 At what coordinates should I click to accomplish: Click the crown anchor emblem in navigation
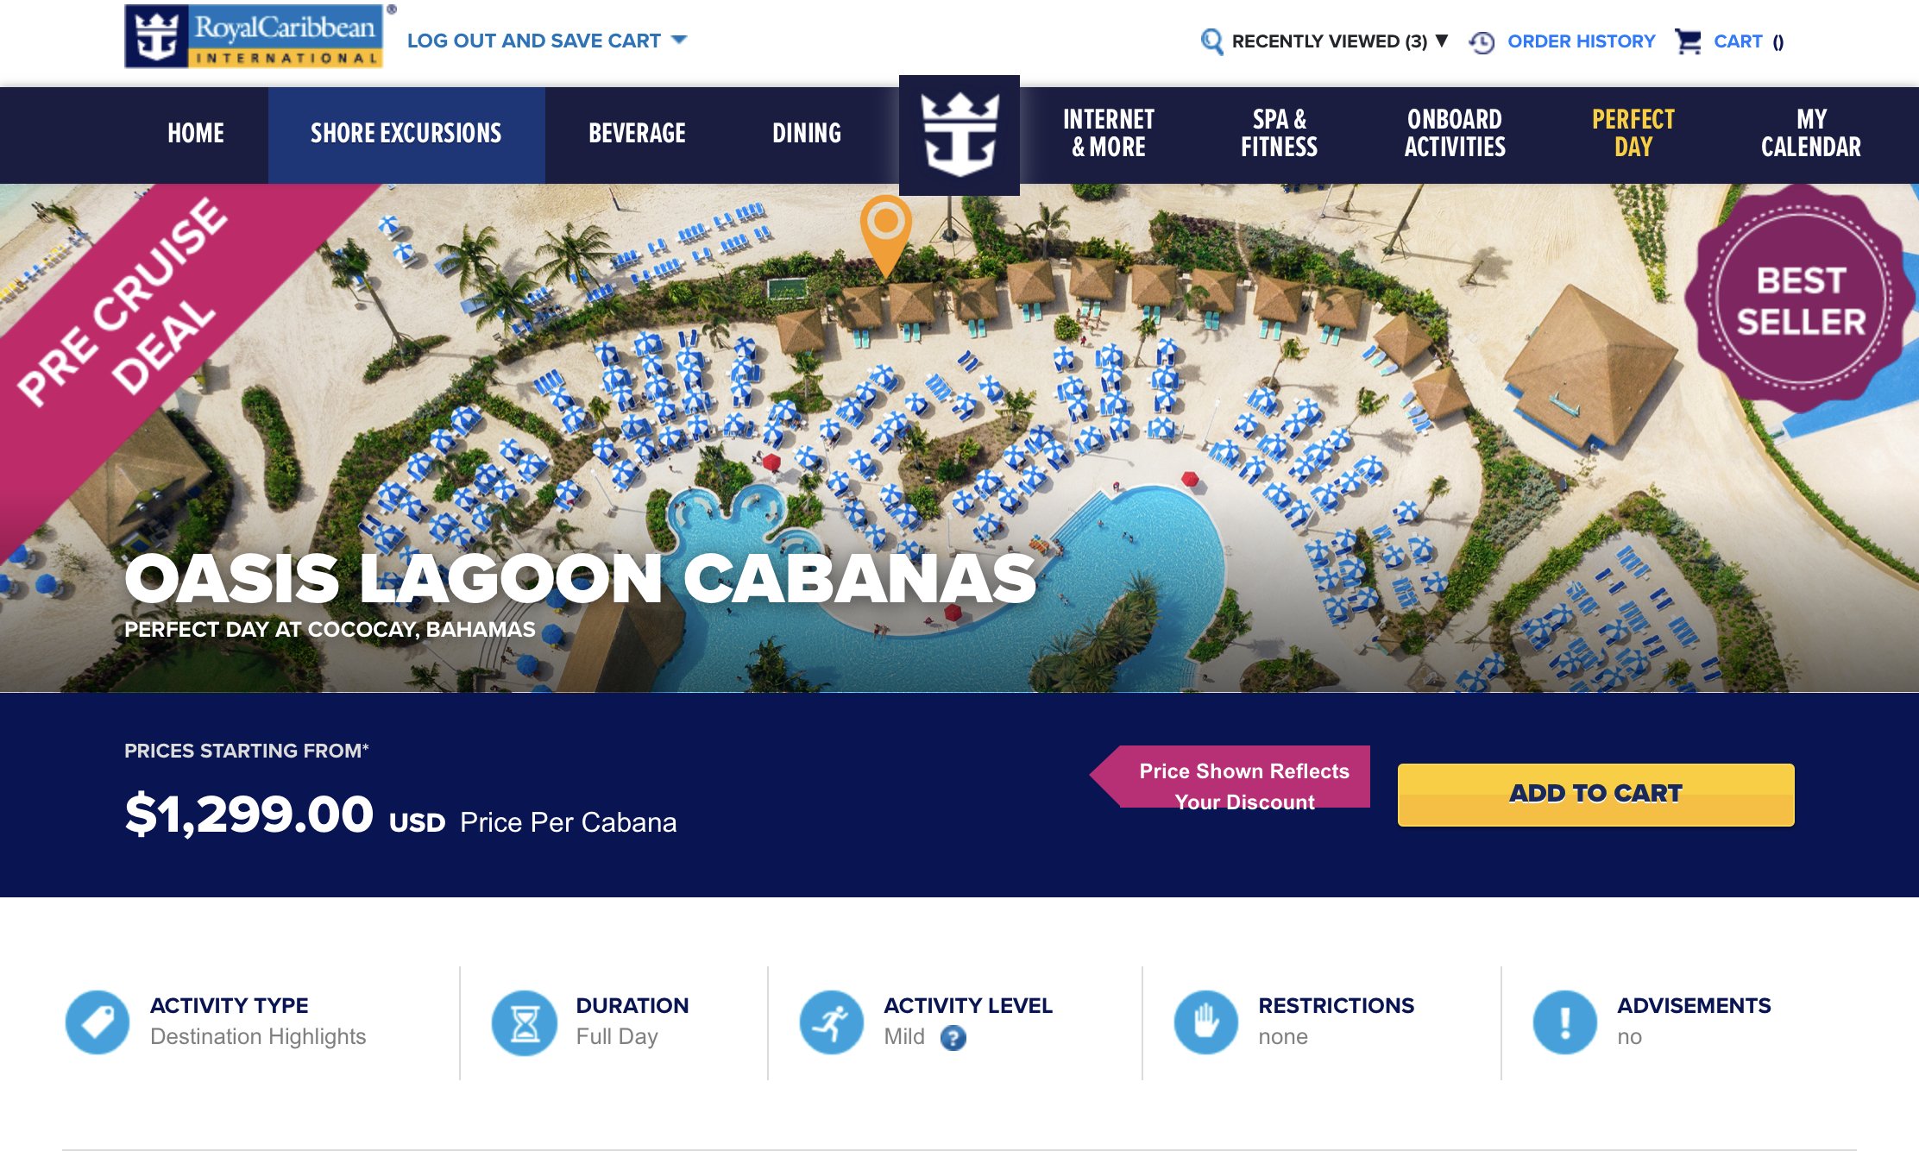[x=959, y=135]
